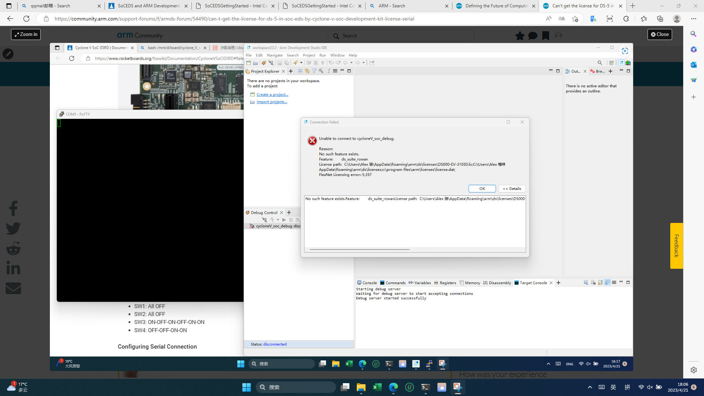Screen dimensions: 704x396
Task: Toggle the muted volume tray icon
Action: (650, 387)
